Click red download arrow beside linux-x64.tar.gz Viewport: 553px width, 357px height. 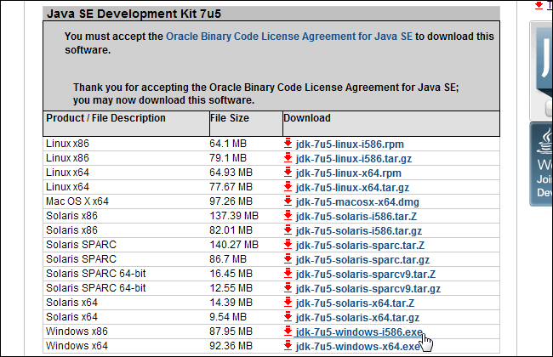(288, 186)
